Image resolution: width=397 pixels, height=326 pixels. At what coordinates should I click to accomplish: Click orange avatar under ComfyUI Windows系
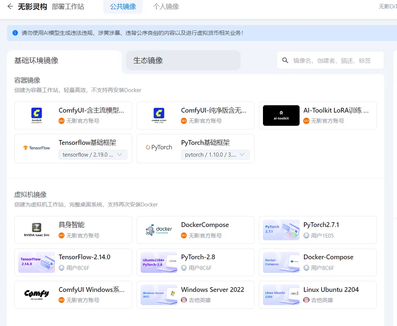tap(62, 300)
